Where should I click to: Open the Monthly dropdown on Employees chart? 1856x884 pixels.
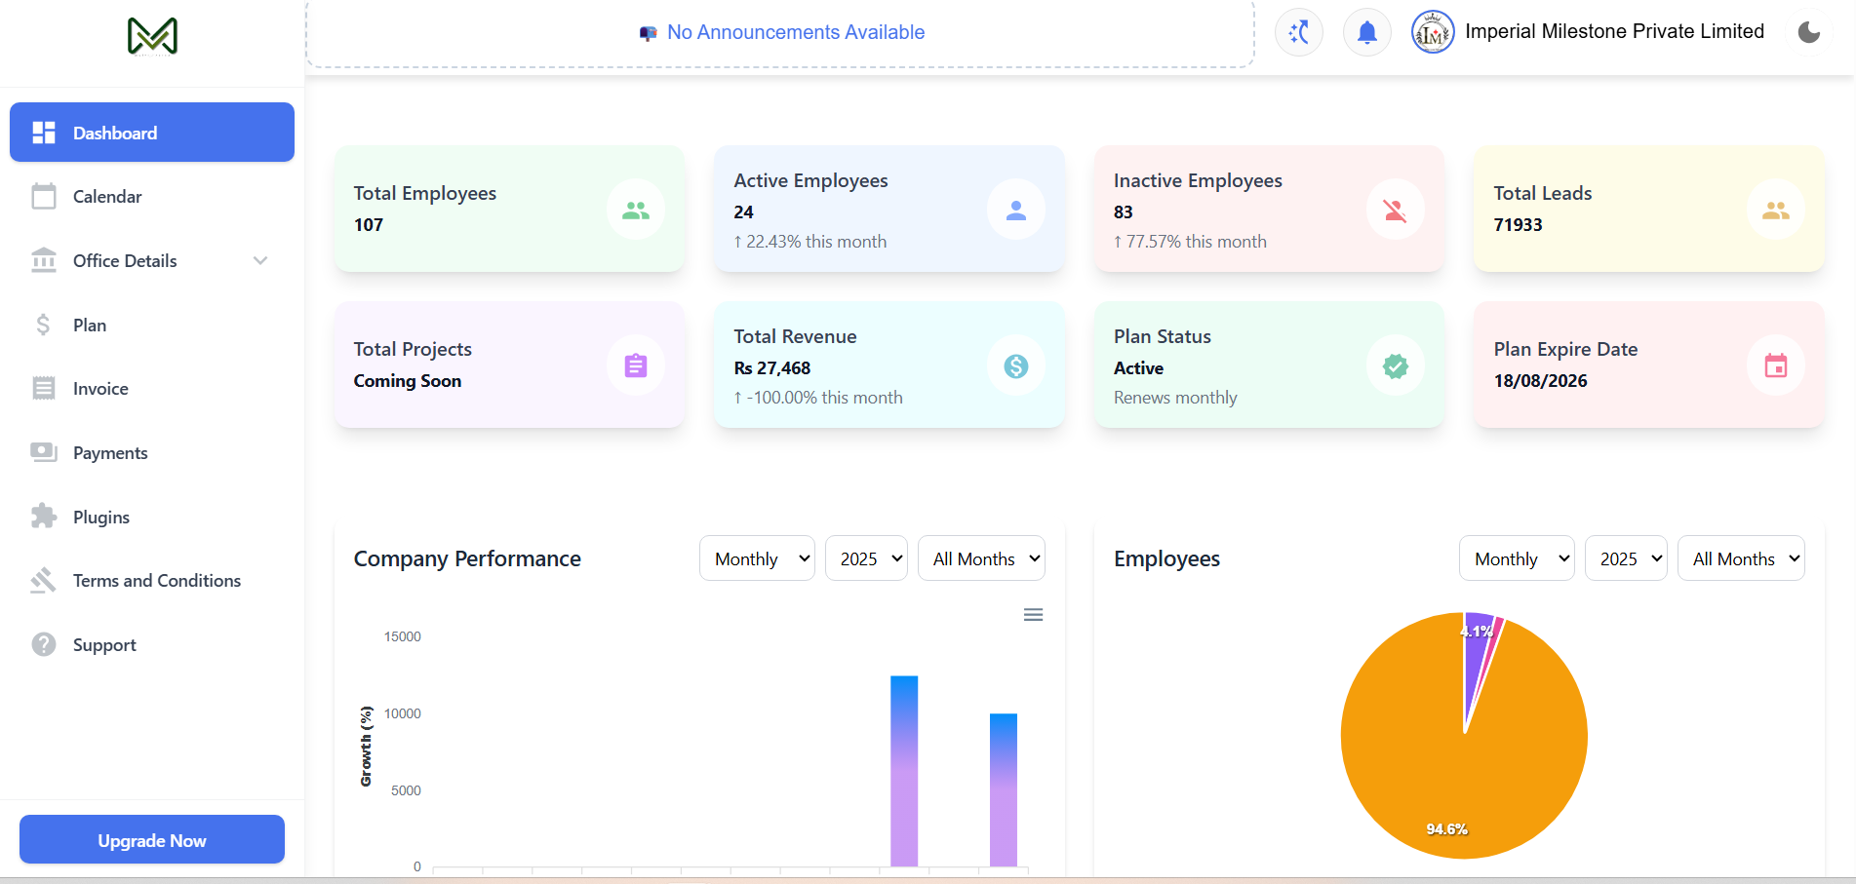point(1516,557)
